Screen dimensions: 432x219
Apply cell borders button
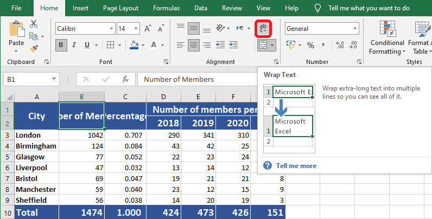coord(110,45)
